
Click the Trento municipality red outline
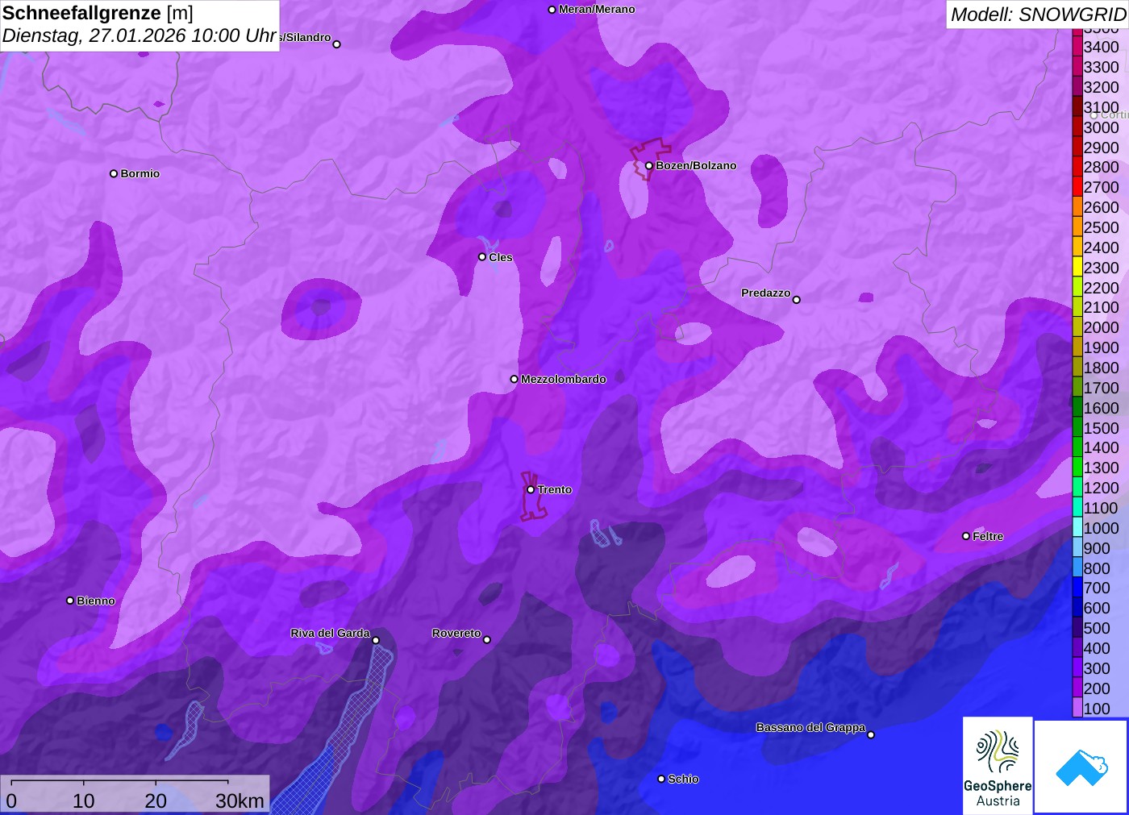(x=533, y=497)
